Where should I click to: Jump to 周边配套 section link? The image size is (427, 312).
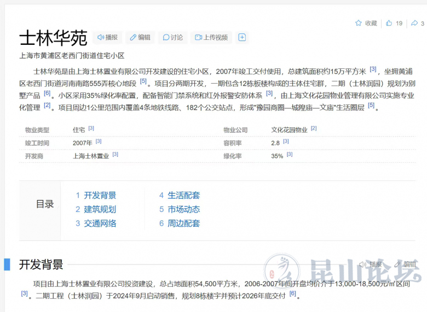click(183, 223)
